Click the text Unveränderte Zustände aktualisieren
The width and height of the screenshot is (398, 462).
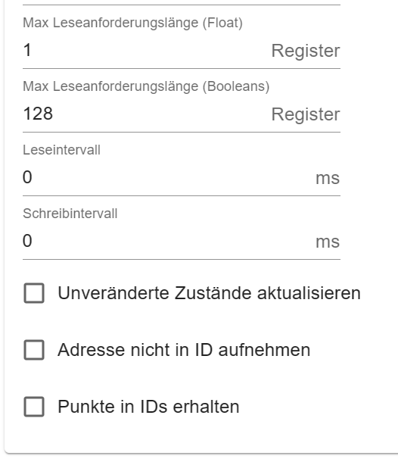pyautogui.click(x=209, y=293)
